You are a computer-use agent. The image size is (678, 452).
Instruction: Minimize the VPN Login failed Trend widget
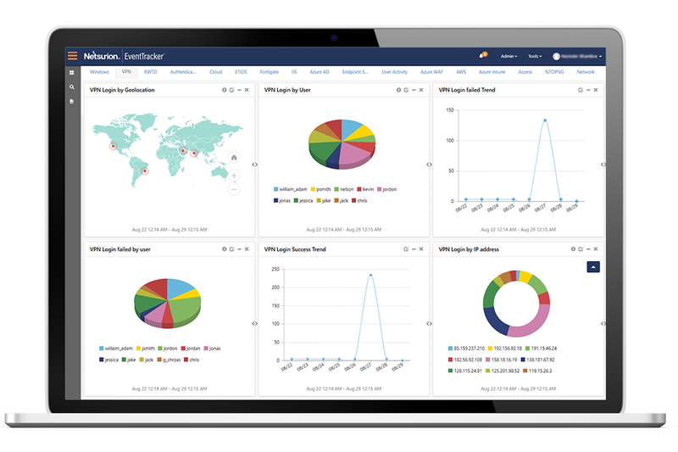(588, 90)
